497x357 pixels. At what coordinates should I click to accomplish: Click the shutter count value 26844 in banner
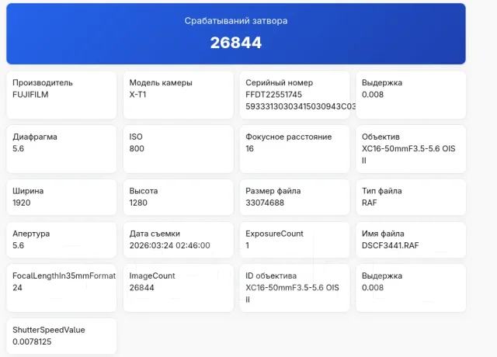236,43
